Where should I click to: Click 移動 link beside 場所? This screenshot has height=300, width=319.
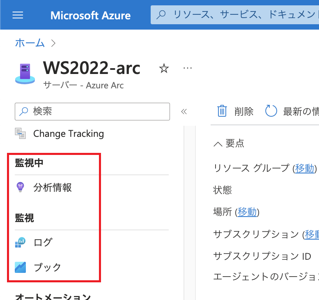[247, 212]
